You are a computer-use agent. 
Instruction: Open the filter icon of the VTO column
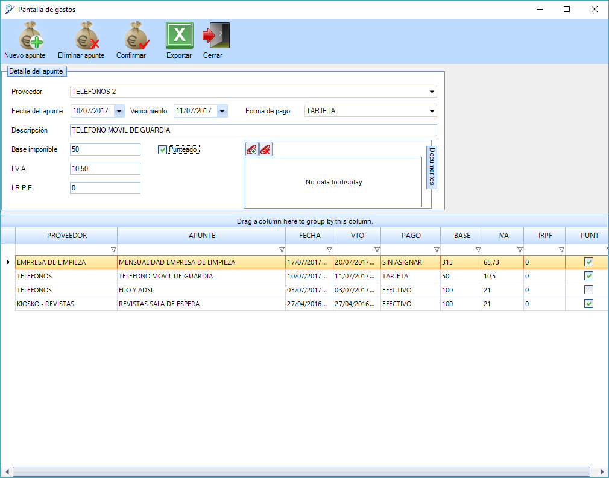click(377, 250)
